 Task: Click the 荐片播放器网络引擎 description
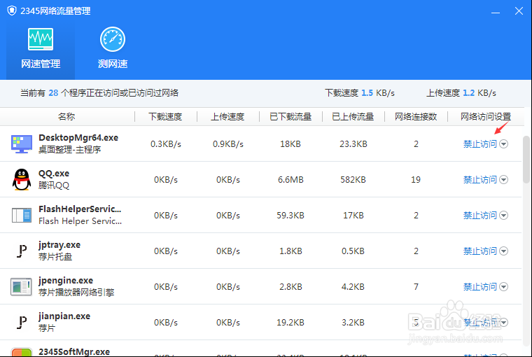point(76,293)
